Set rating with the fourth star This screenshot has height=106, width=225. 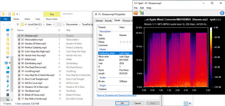point(130,42)
